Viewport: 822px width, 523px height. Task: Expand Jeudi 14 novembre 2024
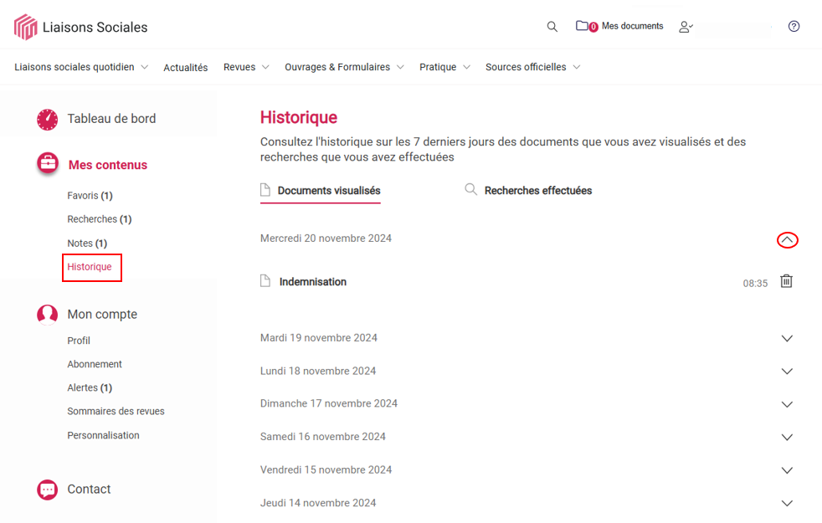[787, 504]
